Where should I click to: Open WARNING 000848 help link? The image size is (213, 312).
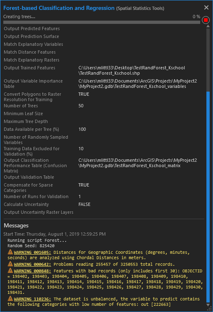point(32,271)
